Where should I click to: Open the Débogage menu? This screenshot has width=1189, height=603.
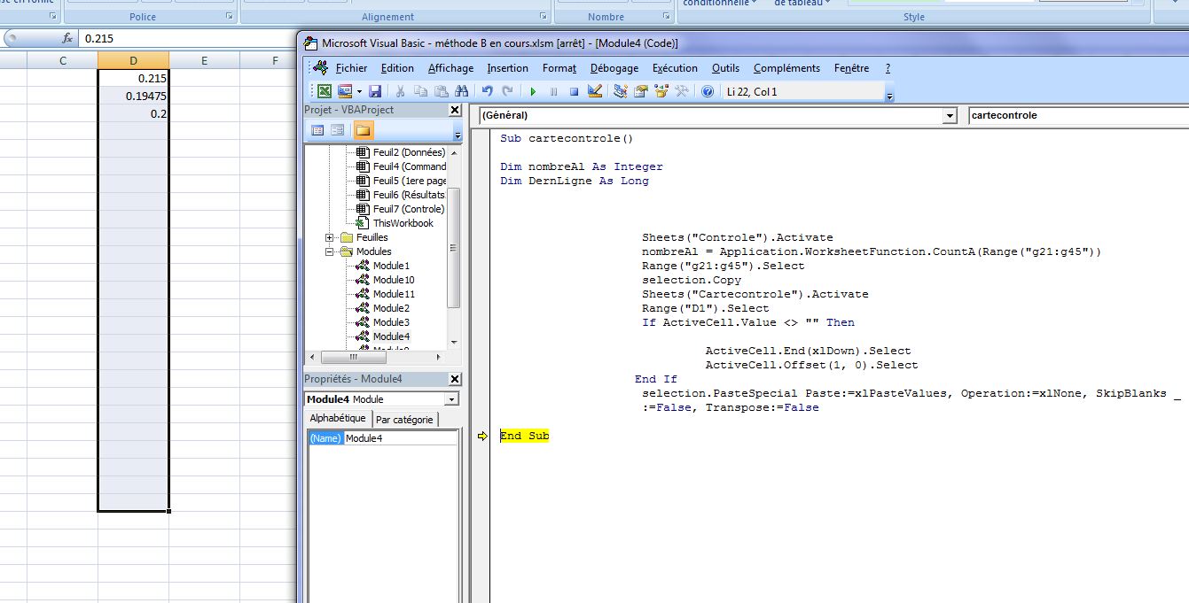pos(614,68)
